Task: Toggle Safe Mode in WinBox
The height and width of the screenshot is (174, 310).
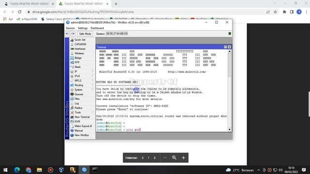Action: (85, 34)
